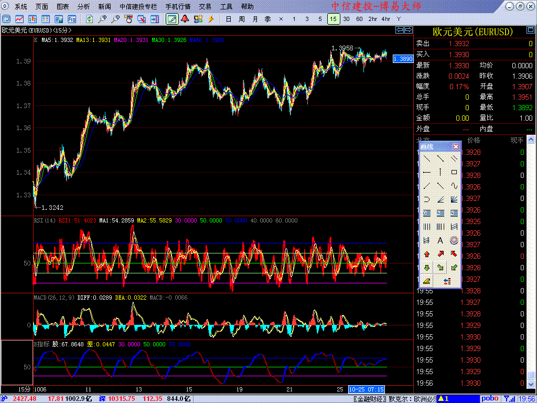Choose the text annotation 'A' tool
Screen dimensions: 537x403
441,240
